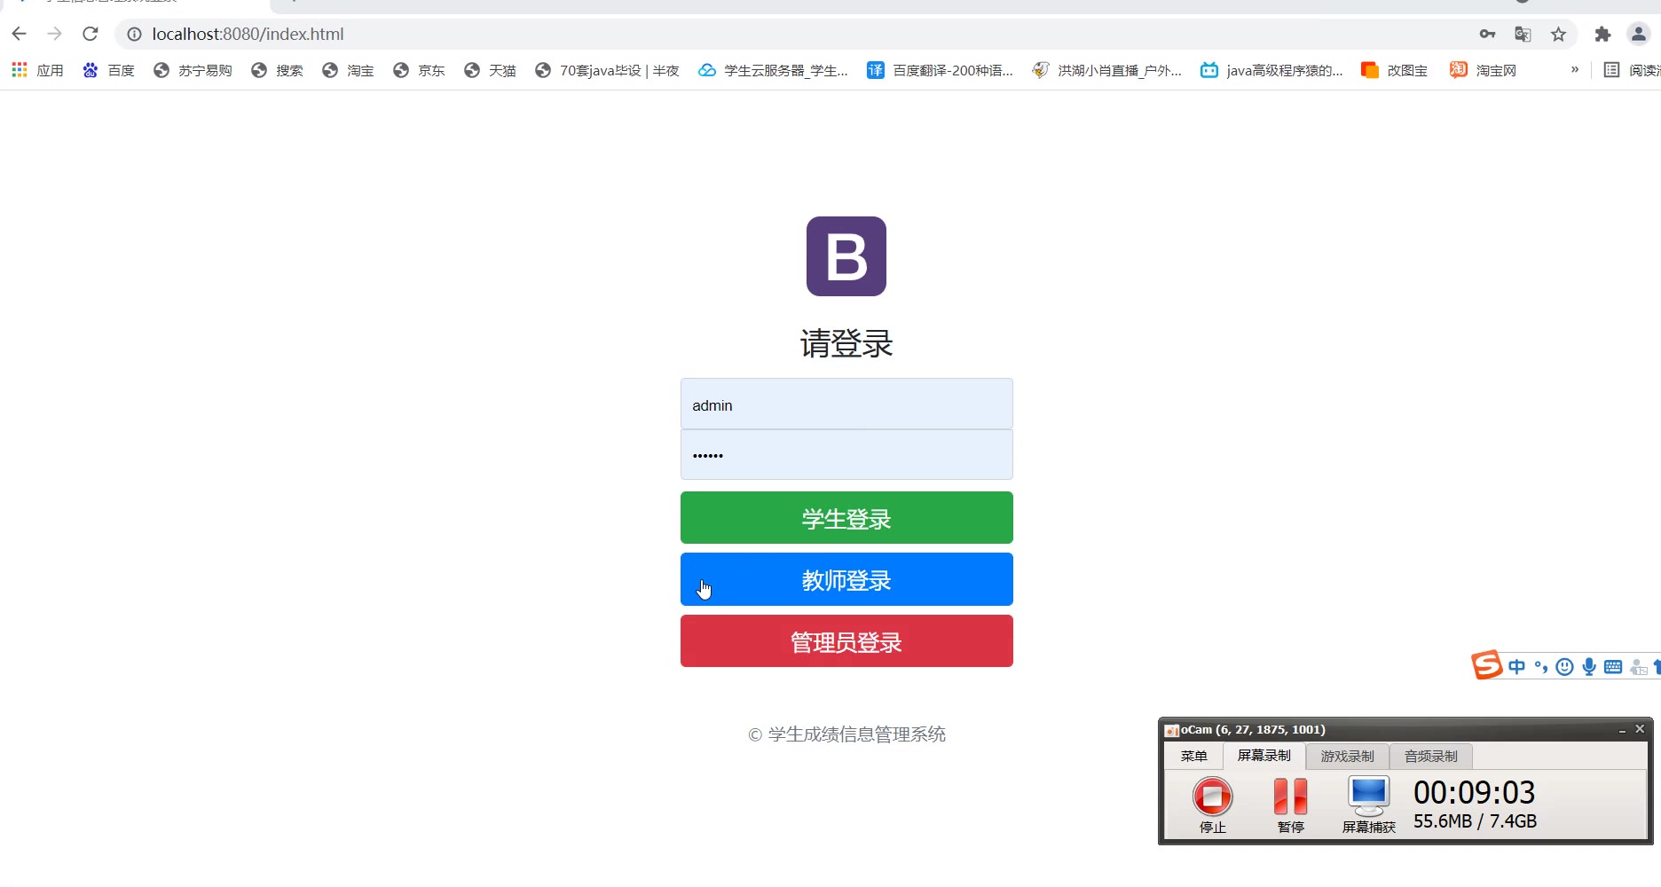Click the purple Bootstrap B logo
The height and width of the screenshot is (887, 1661).
[846, 256]
